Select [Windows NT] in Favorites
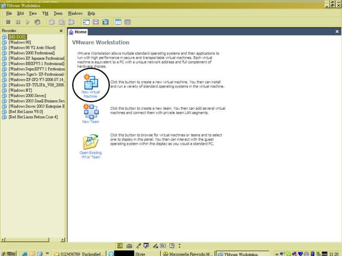This screenshot has width=342, height=256. (20, 90)
